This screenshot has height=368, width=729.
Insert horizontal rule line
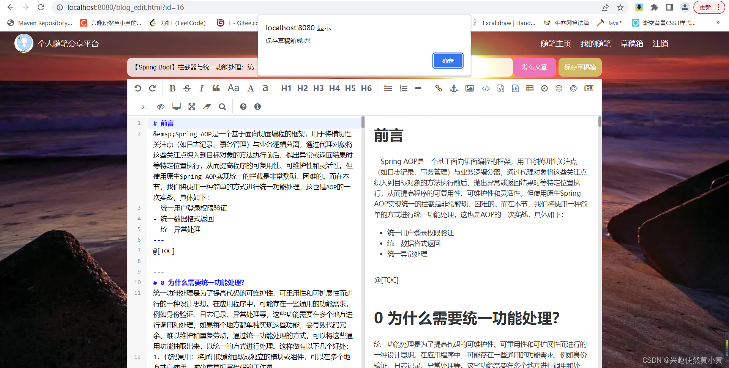(418, 88)
